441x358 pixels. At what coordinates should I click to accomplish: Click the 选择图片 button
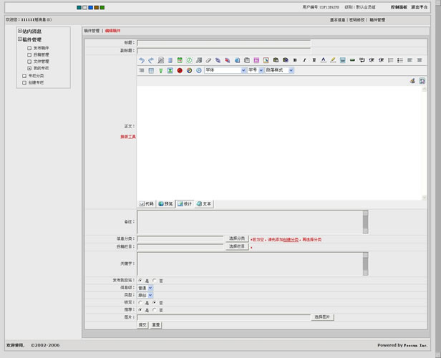click(322, 317)
